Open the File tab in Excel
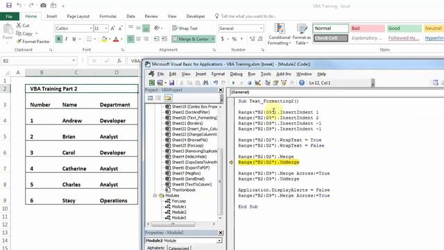Viewport: 444px width, 250px height. 9,16
